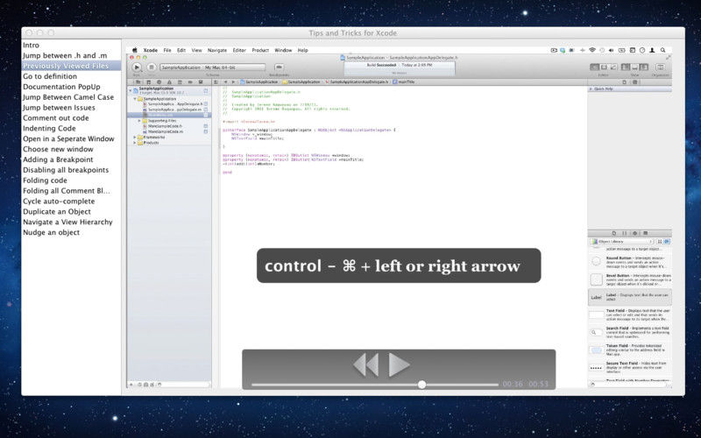Open the Window menu

pos(283,50)
